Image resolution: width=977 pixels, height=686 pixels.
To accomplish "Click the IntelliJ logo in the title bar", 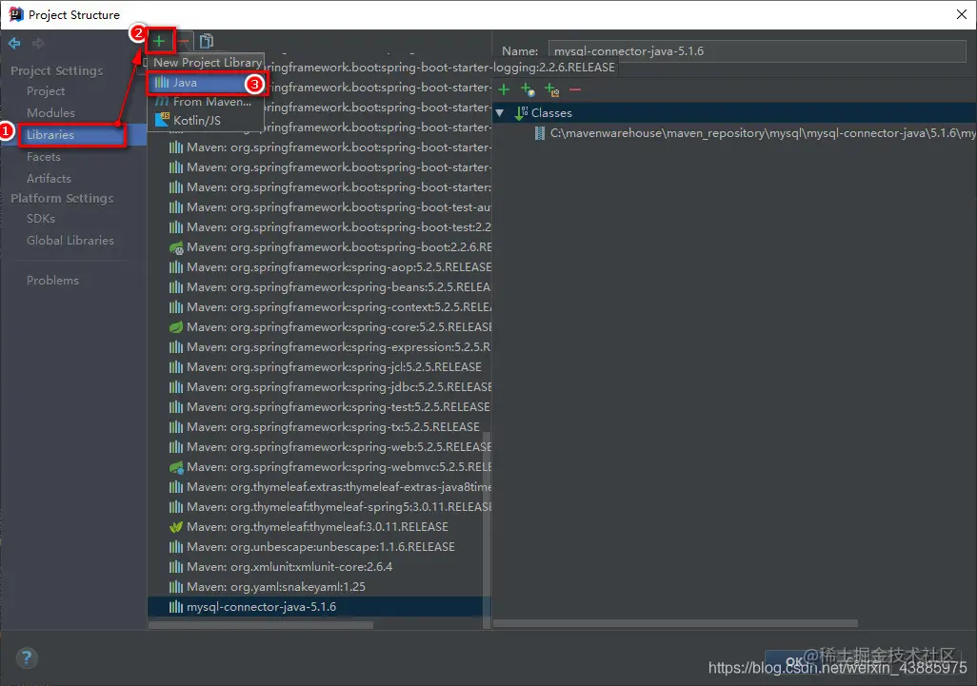I will tap(15, 14).
